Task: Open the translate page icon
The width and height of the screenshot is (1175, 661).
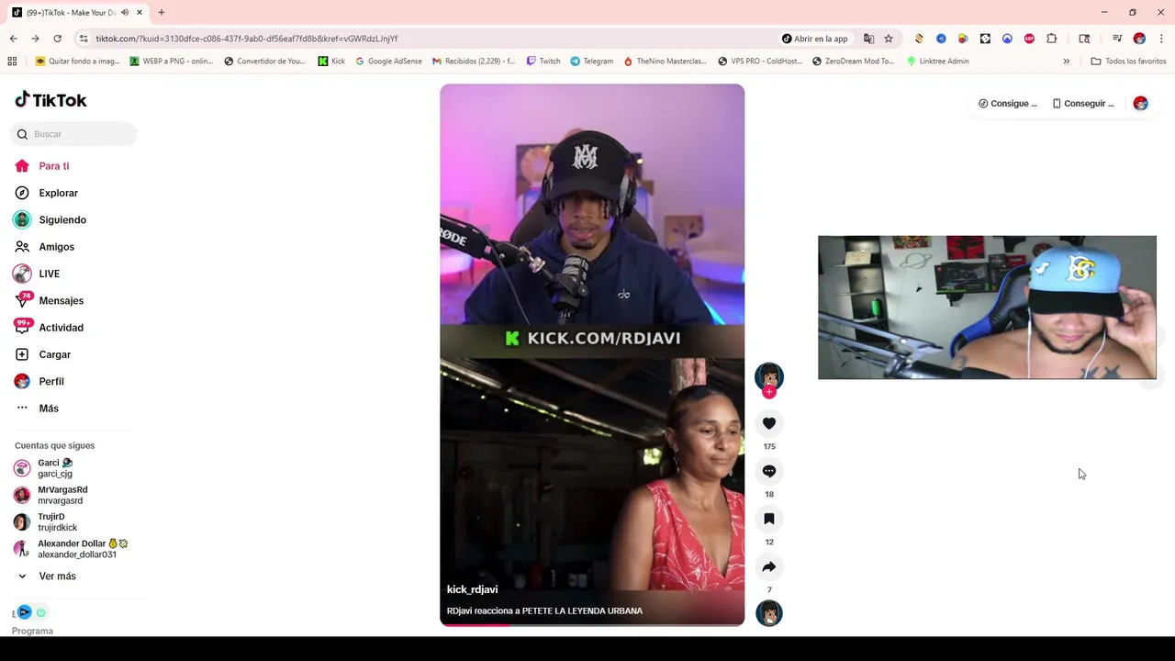Action: click(x=868, y=39)
